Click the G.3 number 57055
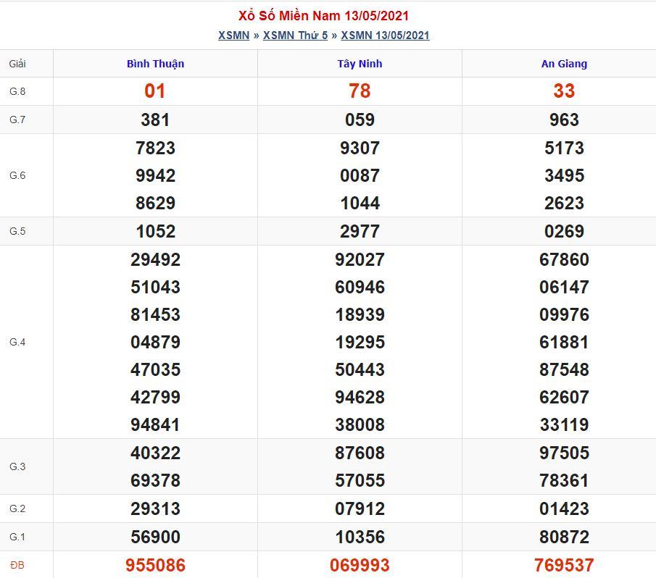The image size is (656, 578). coord(360,481)
